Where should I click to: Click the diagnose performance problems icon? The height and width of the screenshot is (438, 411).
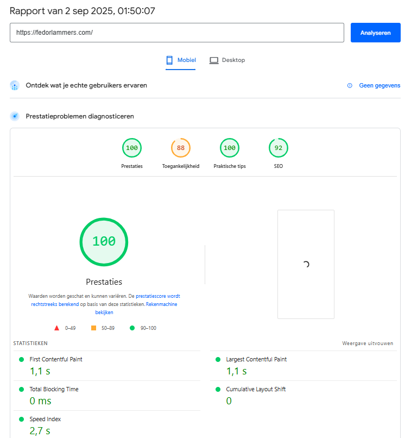pos(15,116)
